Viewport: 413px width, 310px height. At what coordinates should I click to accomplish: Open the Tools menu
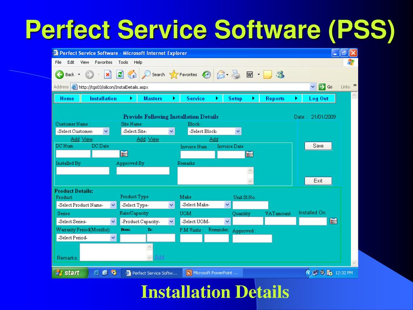[123, 62]
